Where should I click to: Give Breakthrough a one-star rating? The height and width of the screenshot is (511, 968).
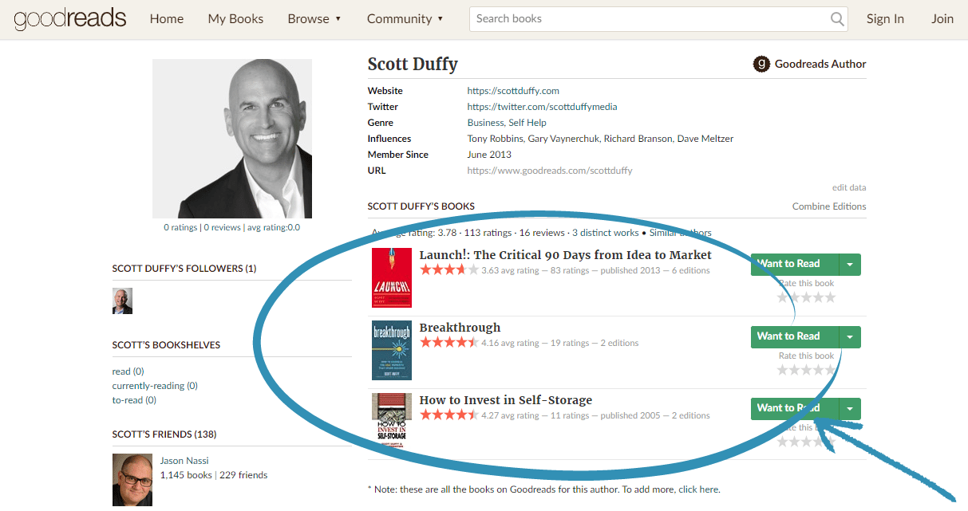tap(783, 370)
